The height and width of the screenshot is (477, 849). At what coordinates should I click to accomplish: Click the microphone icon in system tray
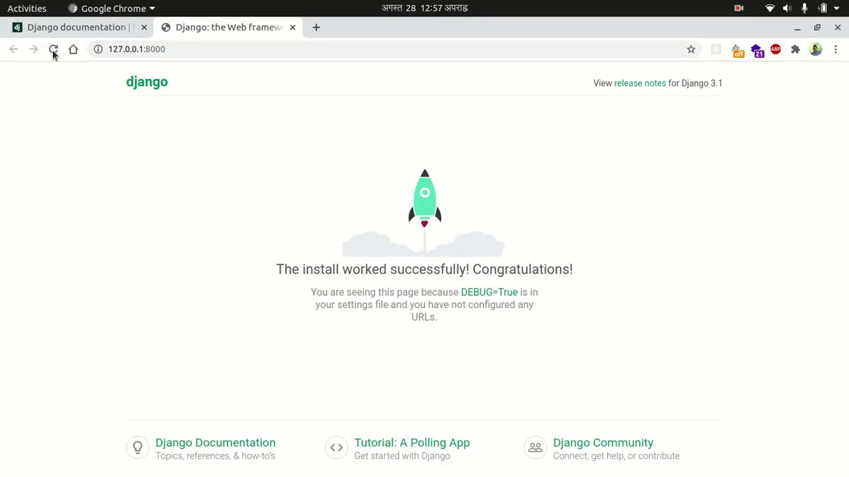coord(805,8)
